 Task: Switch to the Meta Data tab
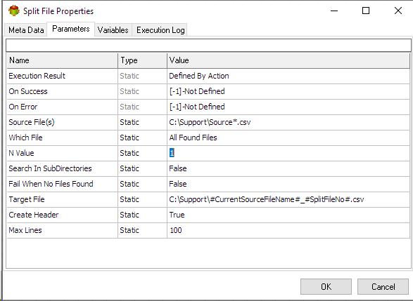(x=26, y=30)
